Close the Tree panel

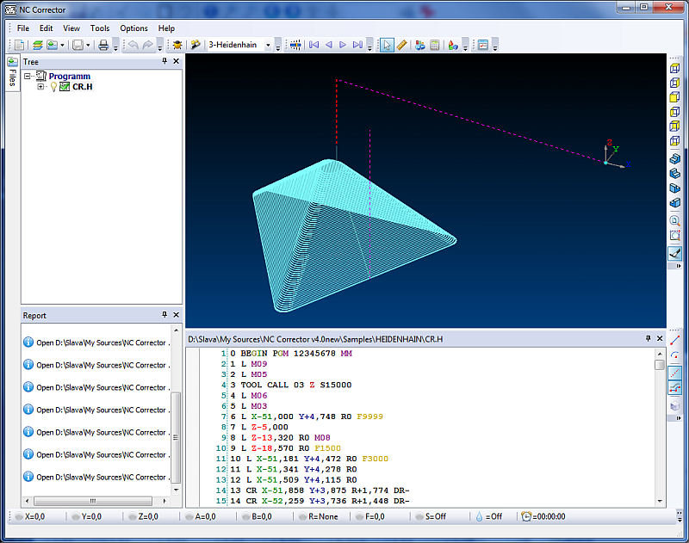point(177,62)
